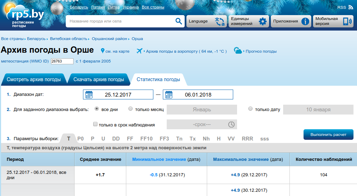Open 'Единицы измерений' settings menu
The width and height of the screenshot is (357, 196).
249,21
